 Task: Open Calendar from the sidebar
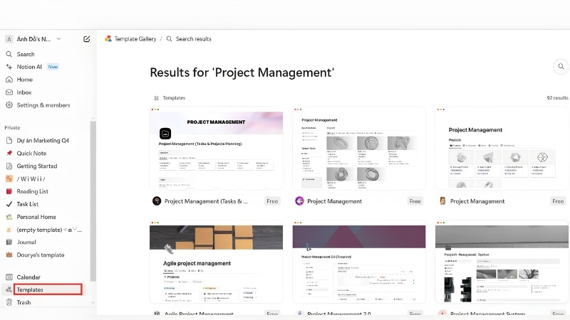[x=28, y=277]
